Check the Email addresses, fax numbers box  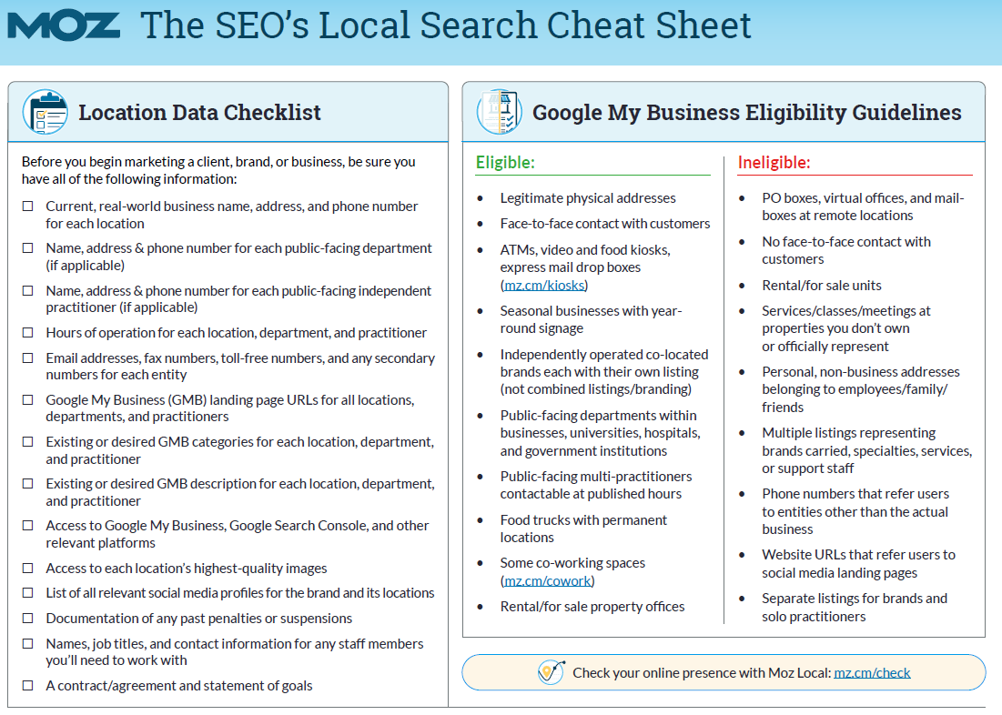click(28, 357)
